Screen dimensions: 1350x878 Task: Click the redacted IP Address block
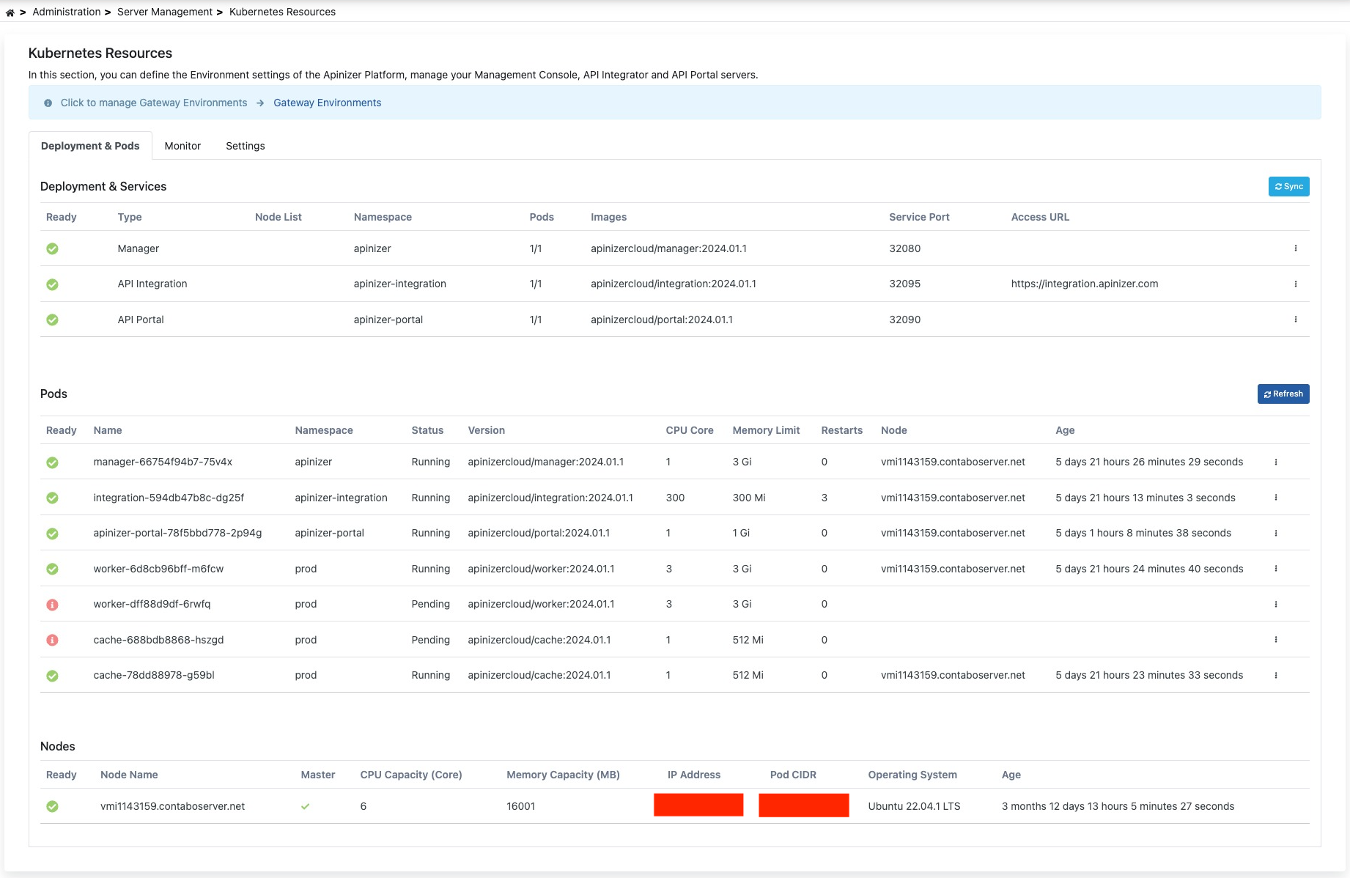pos(698,805)
